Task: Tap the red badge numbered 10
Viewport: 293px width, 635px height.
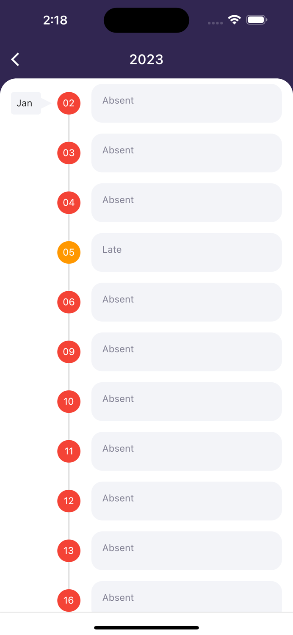Action: coord(69,401)
